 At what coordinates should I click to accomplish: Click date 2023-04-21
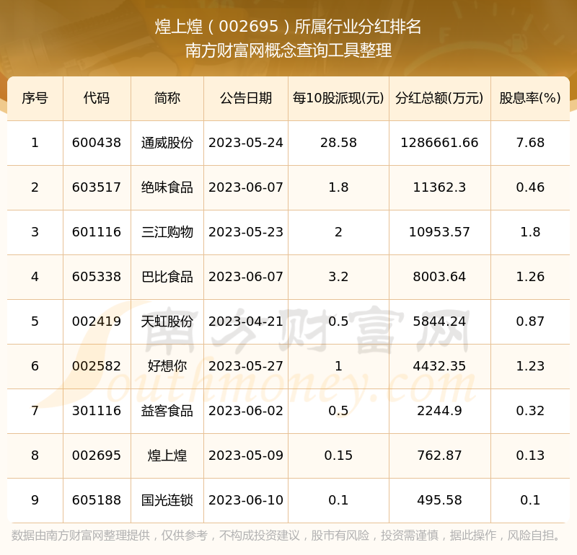pos(246,321)
